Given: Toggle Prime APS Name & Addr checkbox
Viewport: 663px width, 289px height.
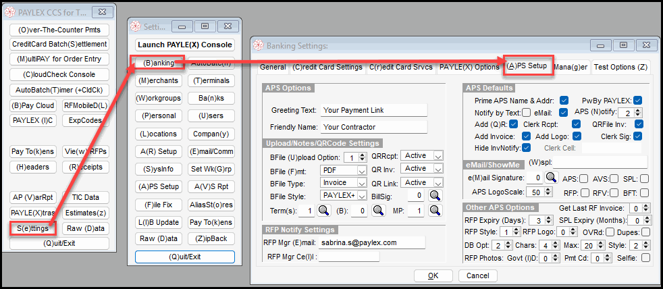Looking at the screenshot, I should coord(564,101).
